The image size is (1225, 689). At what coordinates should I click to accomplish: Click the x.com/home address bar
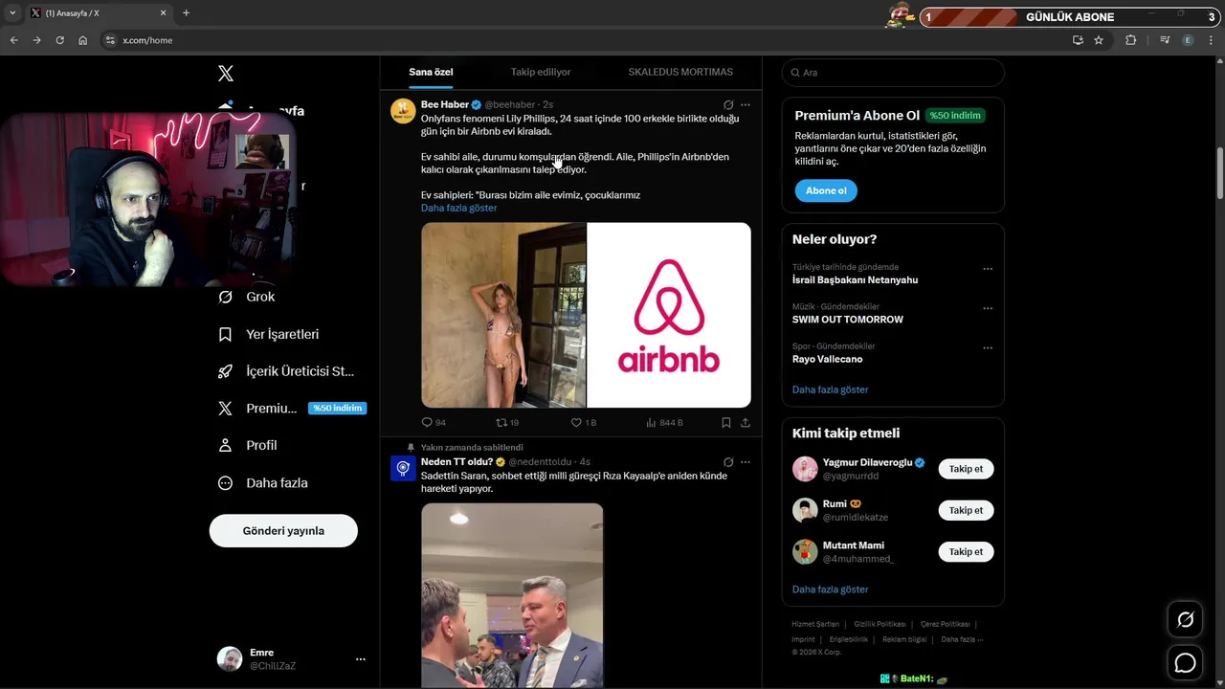(x=584, y=40)
